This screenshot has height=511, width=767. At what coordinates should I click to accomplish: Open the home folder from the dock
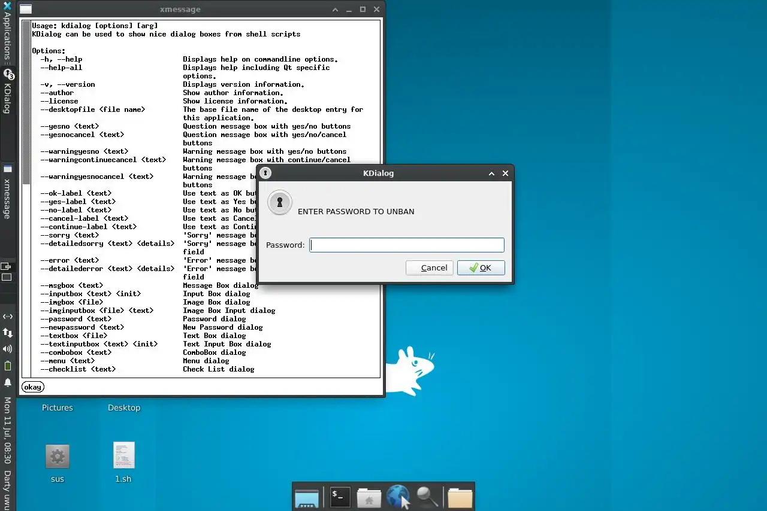click(x=369, y=498)
